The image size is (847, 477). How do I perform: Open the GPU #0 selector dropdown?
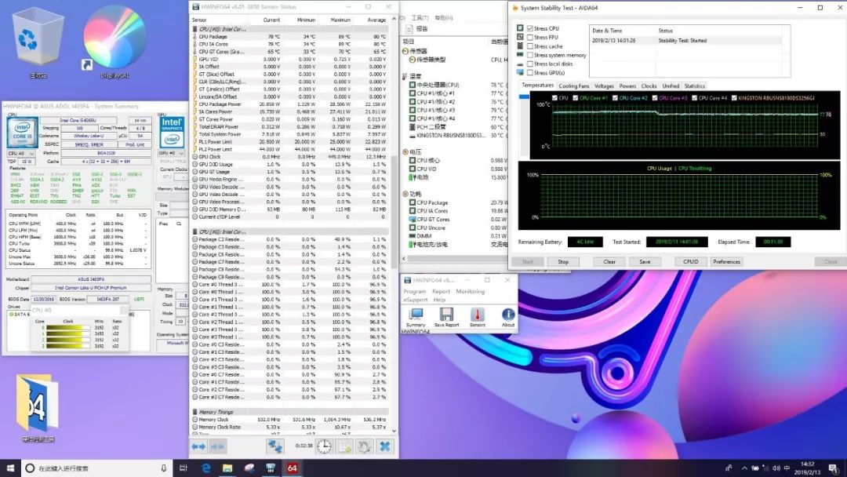[x=170, y=154]
